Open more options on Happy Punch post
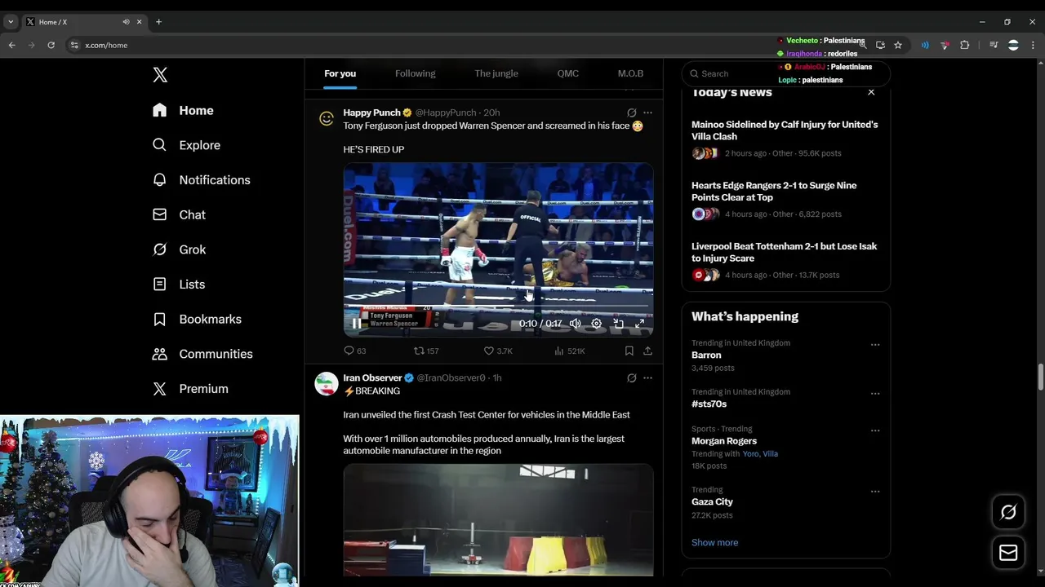This screenshot has width=1045, height=587. 647,113
